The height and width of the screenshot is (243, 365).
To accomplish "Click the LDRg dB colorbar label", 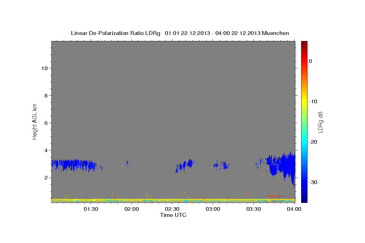I will (x=320, y=122).
